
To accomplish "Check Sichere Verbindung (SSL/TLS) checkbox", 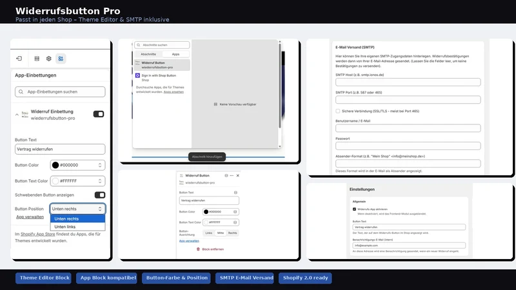I will pyautogui.click(x=337, y=111).
